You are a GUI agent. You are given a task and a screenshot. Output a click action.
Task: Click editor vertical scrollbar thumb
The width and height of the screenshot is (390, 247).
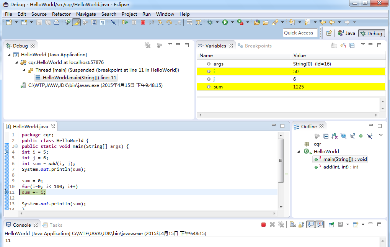tap(281, 160)
